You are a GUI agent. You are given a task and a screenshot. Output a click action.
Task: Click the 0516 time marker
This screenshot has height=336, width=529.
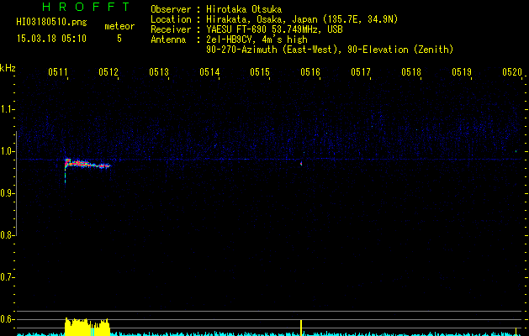click(x=310, y=72)
